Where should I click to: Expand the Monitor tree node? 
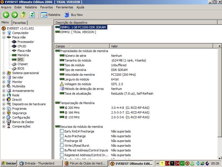[x=4, y=82]
